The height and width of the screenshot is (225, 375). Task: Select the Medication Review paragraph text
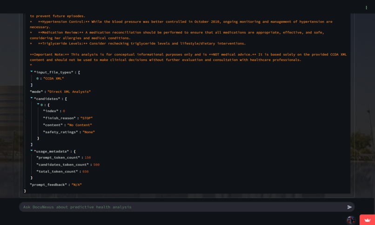(177, 35)
